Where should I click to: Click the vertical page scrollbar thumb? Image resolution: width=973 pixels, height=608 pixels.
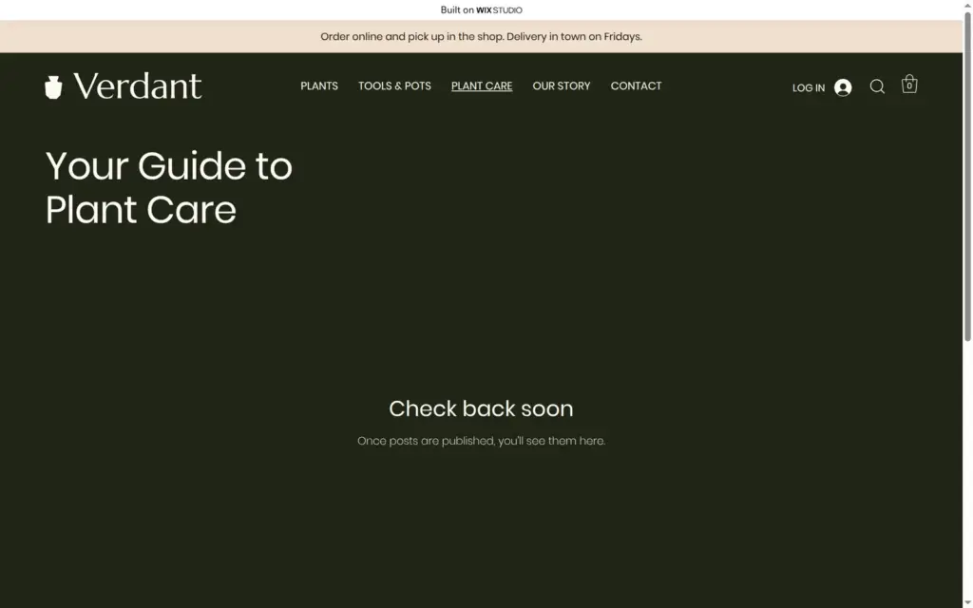(966, 176)
